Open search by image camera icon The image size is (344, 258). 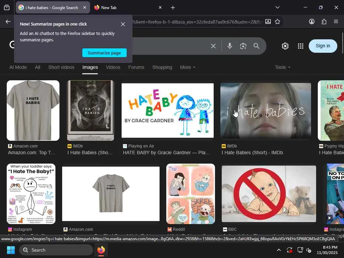(243, 46)
